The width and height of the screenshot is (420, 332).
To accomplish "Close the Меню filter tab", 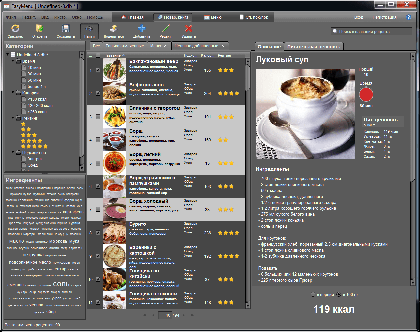I will 165,46.
